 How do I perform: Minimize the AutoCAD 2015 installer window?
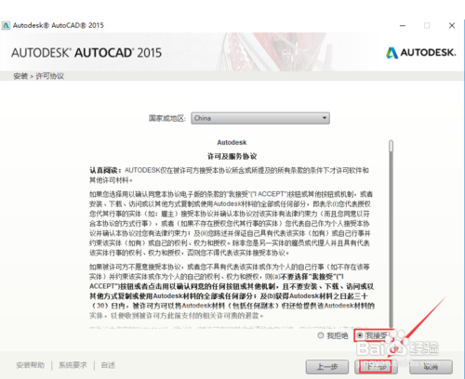coord(403,26)
